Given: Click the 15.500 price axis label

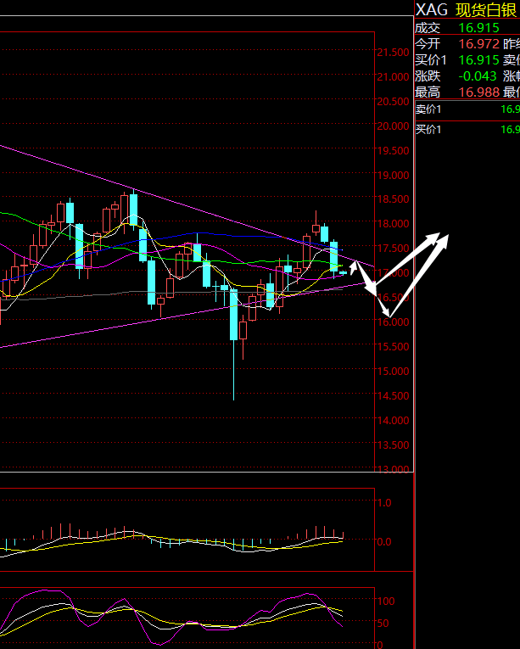Looking at the screenshot, I should point(393,346).
